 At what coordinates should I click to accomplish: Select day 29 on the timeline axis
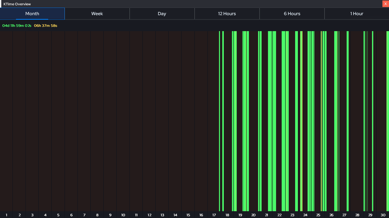370,215
